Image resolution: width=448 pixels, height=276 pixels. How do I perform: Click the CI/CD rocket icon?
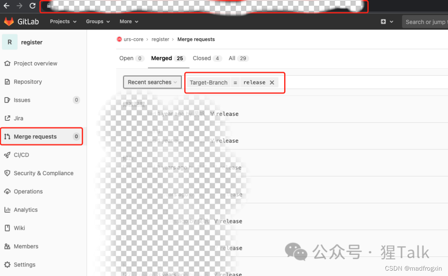point(7,155)
